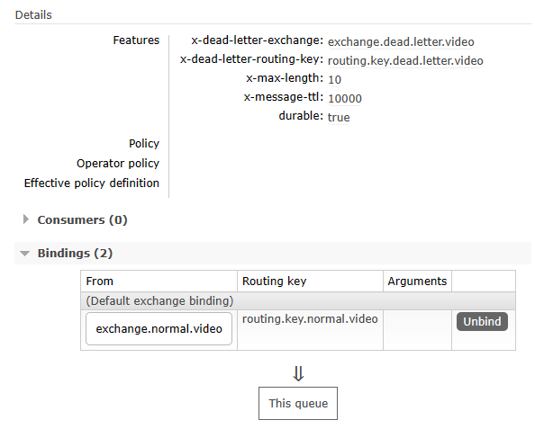The image size is (535, 429).
Task: Click the Default exchange binding row
Action: (x=298, y=301)
